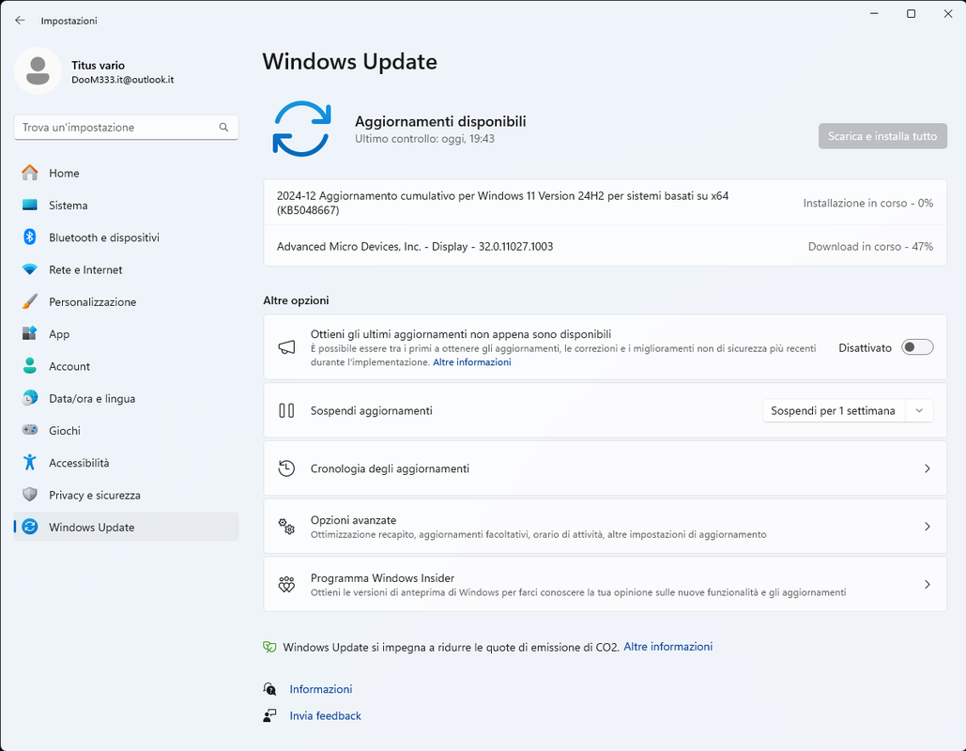Click the Sistema monitor icon

tap(30, 206)
